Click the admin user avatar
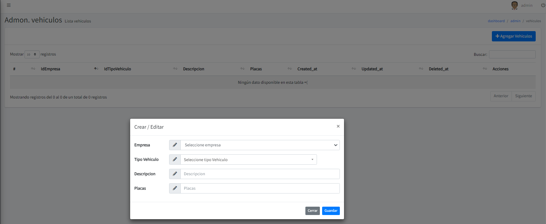Image resolution: width=546 pixels, height=224 pixels. tap(514, 5)
